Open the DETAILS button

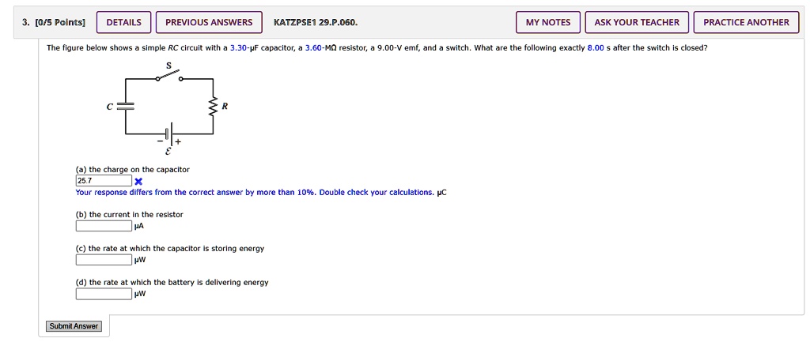123,22
